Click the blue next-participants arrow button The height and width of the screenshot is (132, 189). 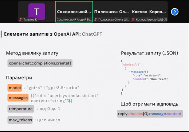pos(175,12)
